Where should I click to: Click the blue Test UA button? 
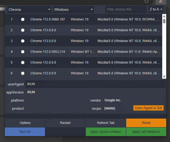(x=25, y=132)
